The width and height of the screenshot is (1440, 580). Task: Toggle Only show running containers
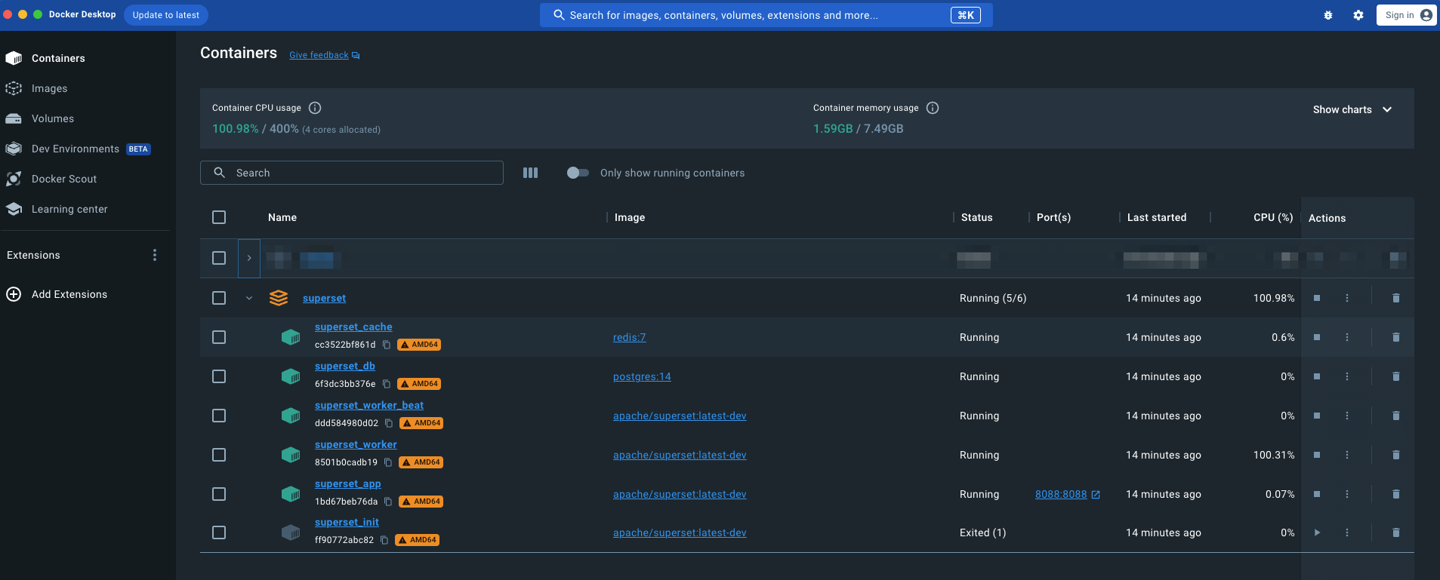(x=578, y=173)
